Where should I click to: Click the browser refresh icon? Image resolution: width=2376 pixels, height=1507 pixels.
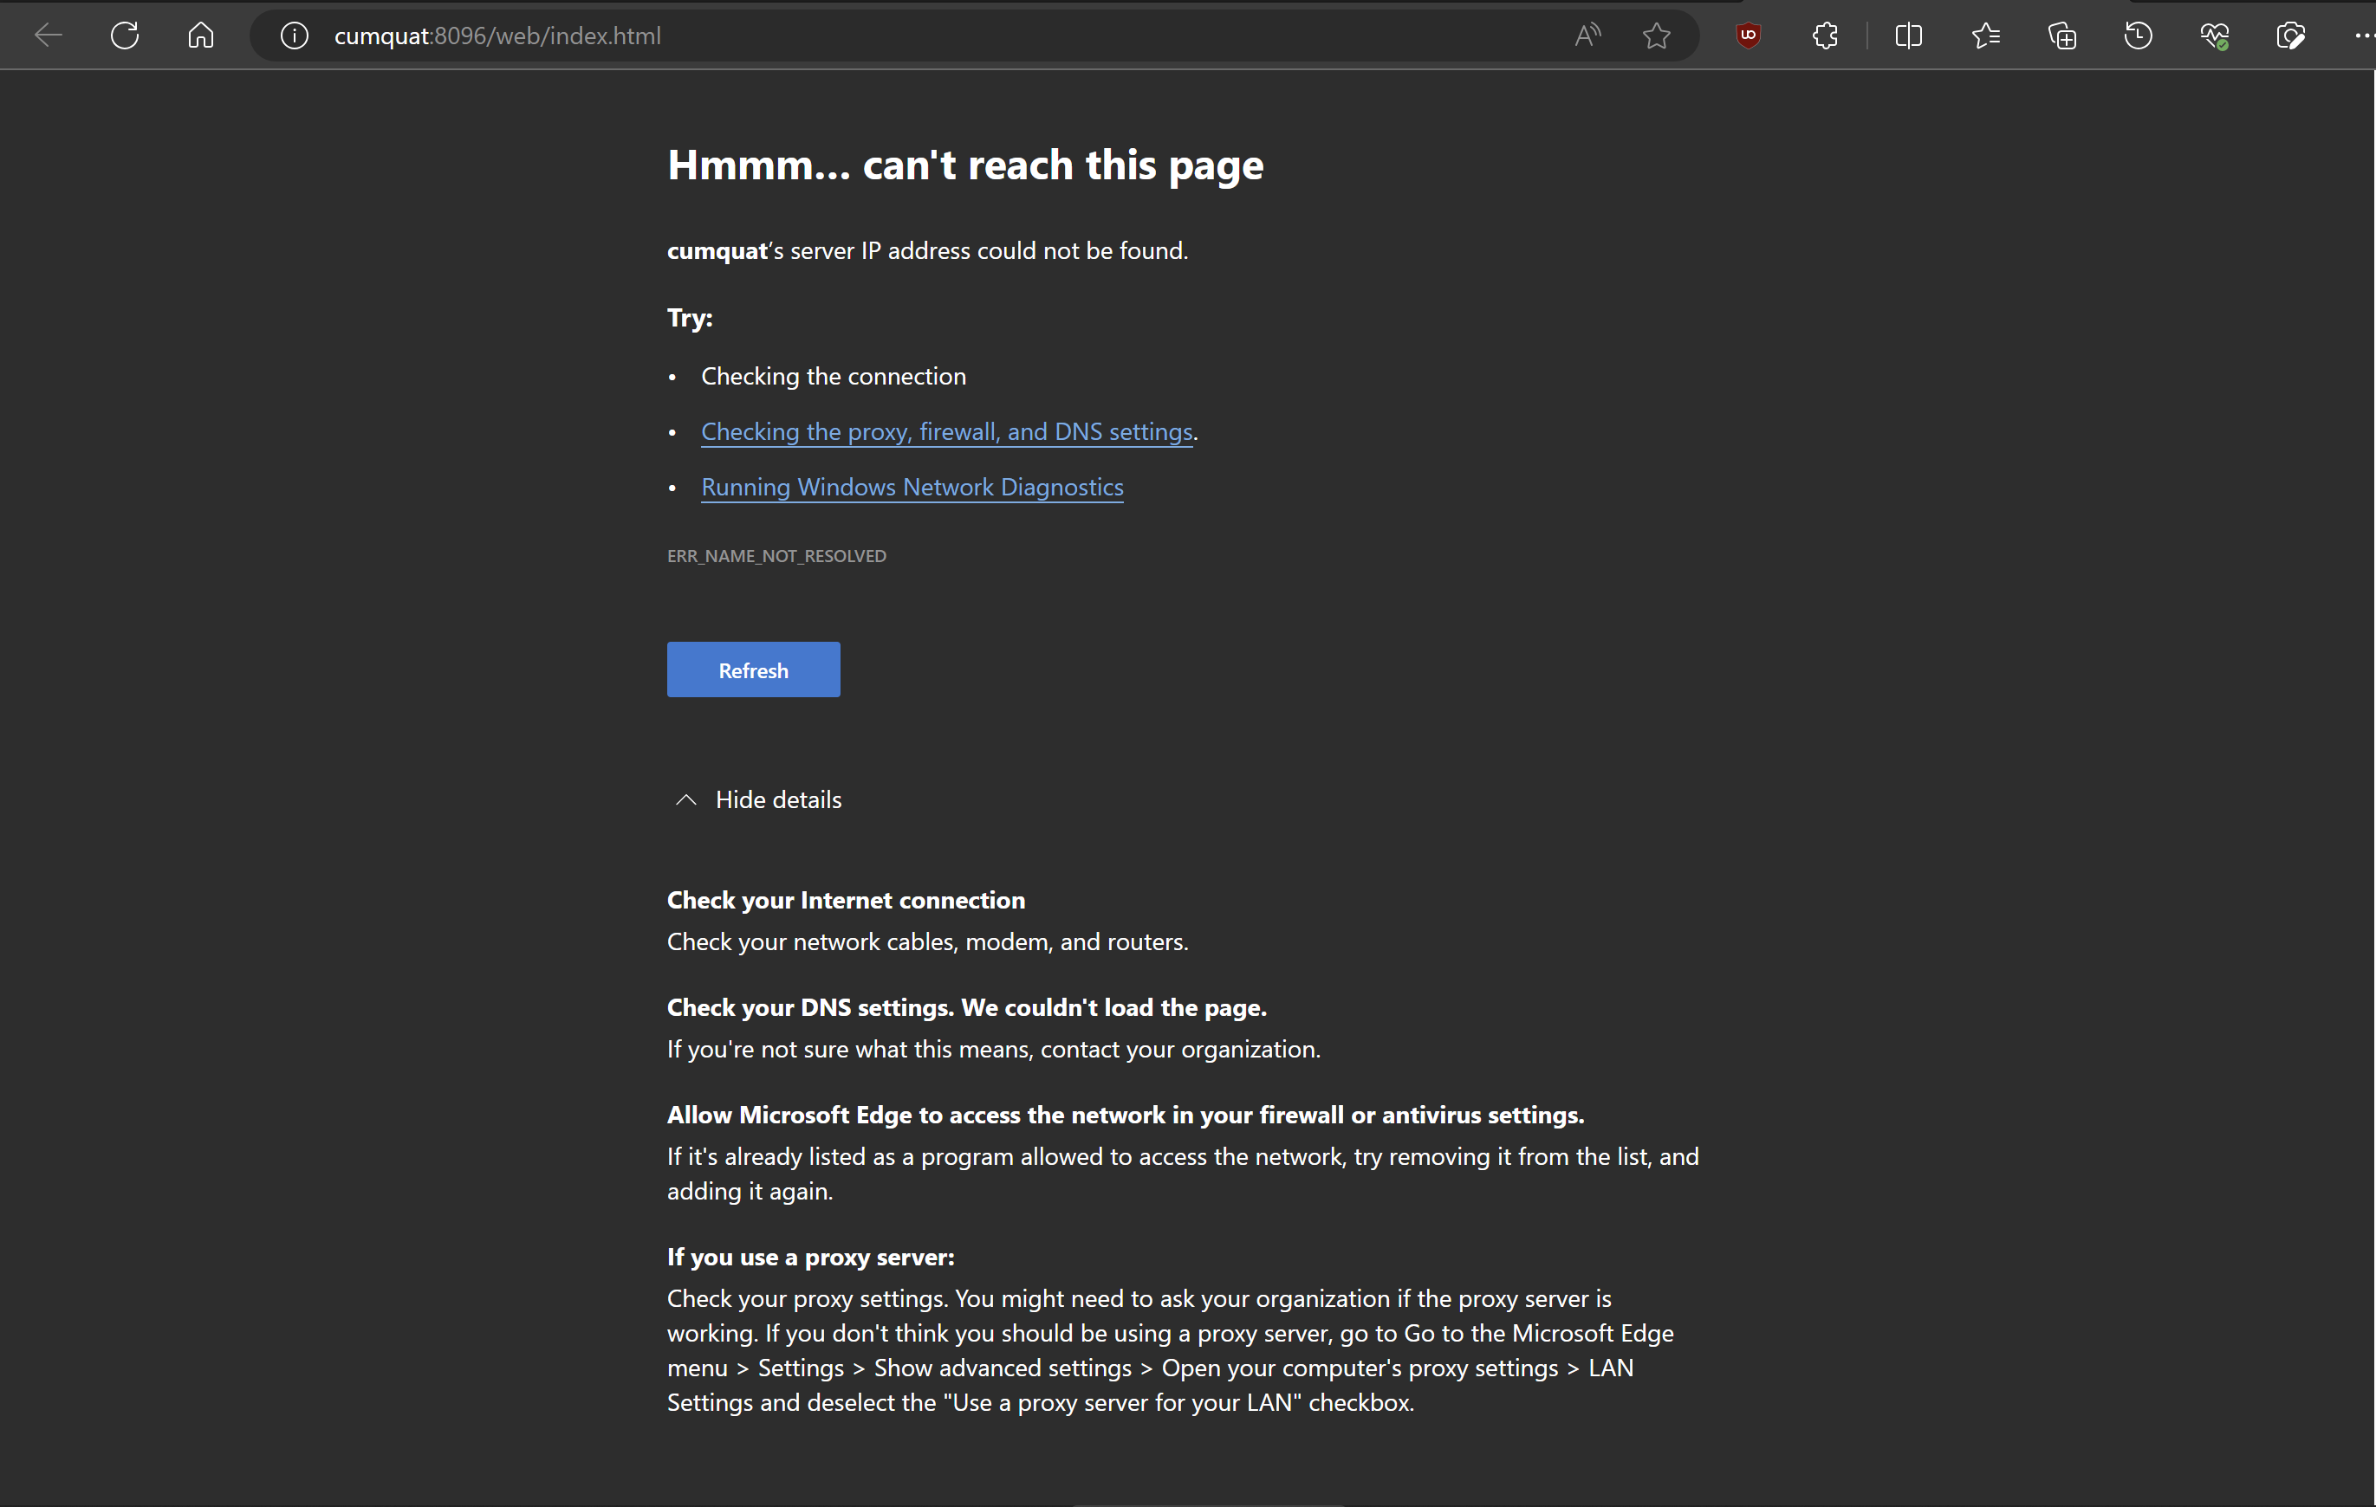point(124,36)
